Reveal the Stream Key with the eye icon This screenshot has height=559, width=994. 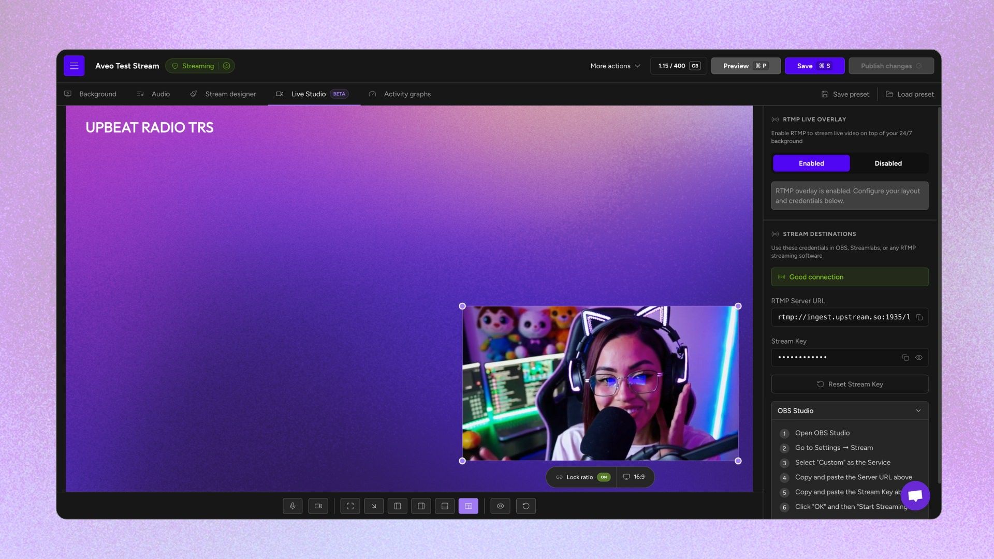click(x=919, y=357)
